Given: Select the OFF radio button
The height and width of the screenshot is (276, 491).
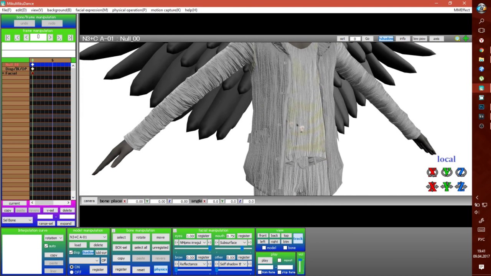Looking at the screenshot, I should (71, 272).
